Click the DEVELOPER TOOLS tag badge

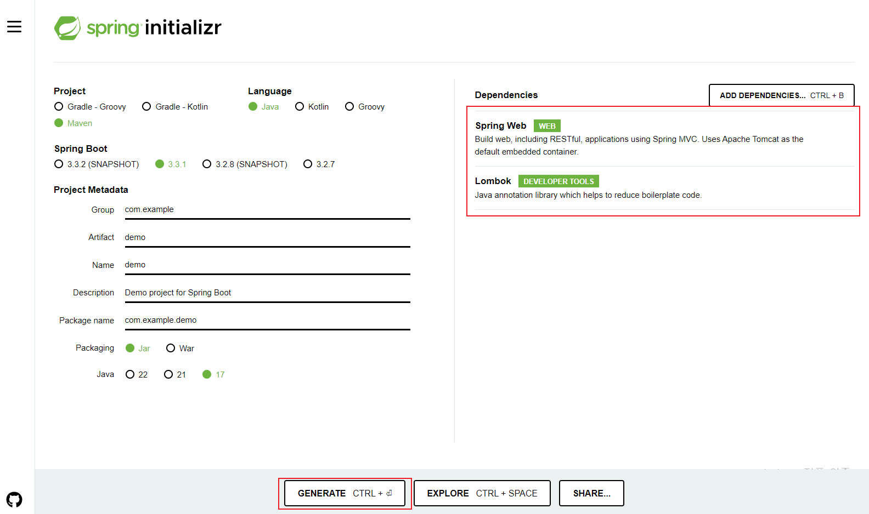tap(558, 181)
